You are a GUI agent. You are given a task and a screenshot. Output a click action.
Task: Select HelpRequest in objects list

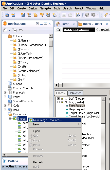(x=77, y=109)
